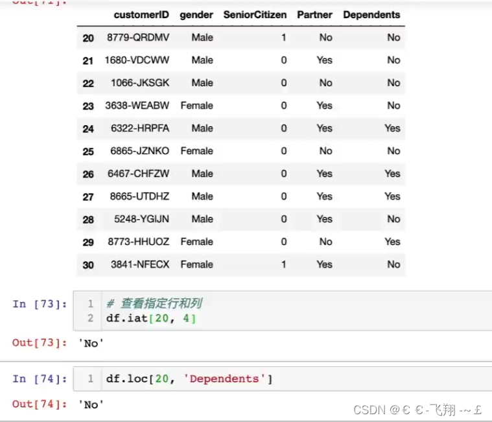
Task: Click Partner No in row 25
Action: 325,151
